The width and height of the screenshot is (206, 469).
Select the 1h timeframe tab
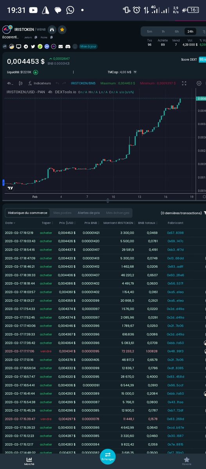click(x=163, y=31)
